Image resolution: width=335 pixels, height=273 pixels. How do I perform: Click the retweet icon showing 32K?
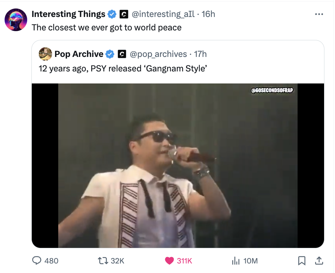102,261
